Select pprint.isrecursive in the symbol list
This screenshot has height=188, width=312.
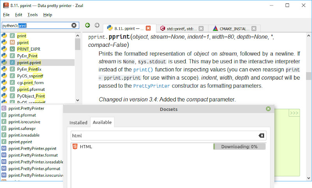pos(24,122)
